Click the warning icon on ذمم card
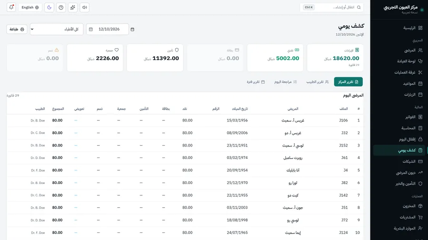Image resolution: width=428 pixels, height=240 pixels. (57, 50)
